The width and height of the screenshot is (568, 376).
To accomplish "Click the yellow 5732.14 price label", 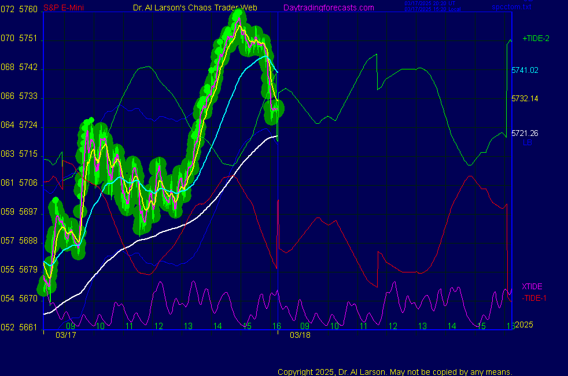I will tap(525, 99).
